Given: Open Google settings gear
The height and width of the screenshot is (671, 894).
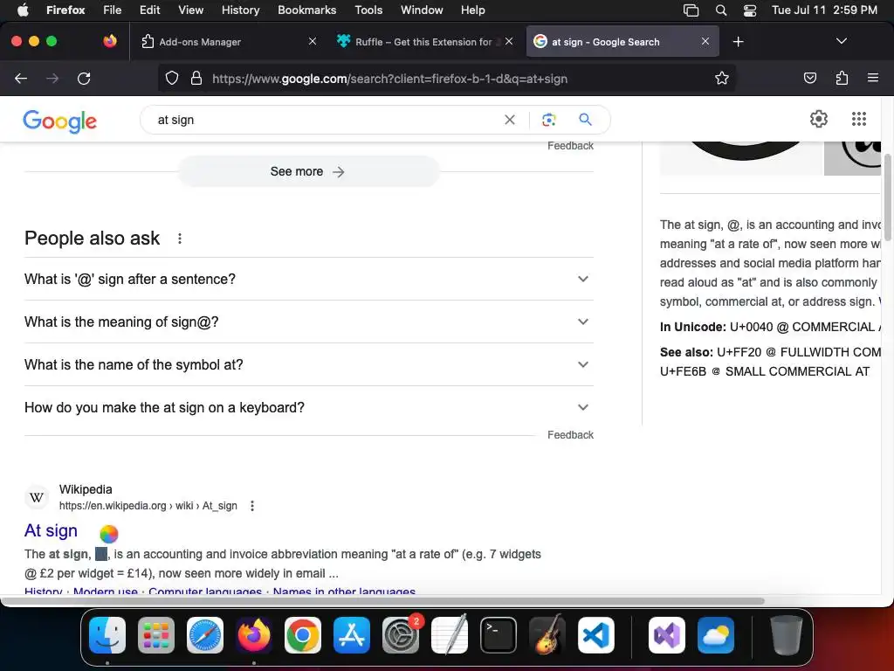Looking at the screenshot, I should 819,119.
